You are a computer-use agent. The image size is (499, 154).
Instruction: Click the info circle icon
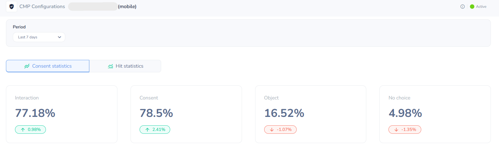coord(462,7)
